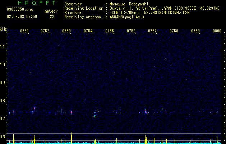This screenshot has width=226, height=144.
Task: Click the Receiver field label
Action: click(x=73, y=13)
